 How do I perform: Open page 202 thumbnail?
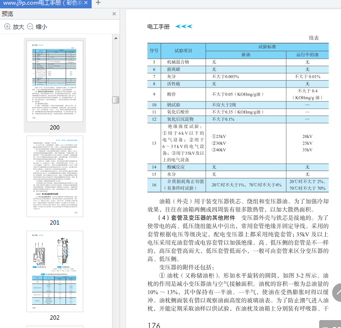[55, 271]
